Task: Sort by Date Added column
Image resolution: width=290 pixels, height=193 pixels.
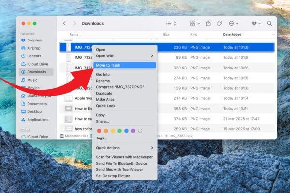Action: [232, 35]
